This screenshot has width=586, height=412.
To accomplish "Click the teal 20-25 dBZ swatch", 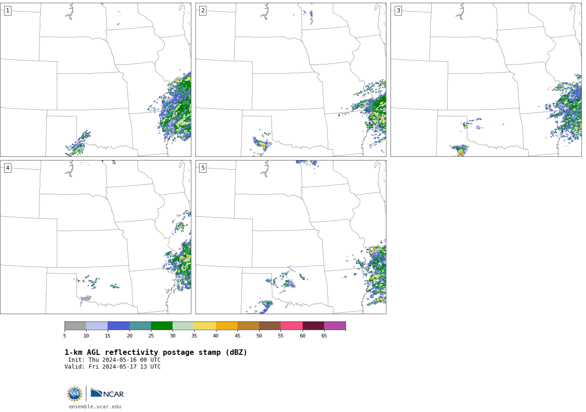I will click(140, 326).
